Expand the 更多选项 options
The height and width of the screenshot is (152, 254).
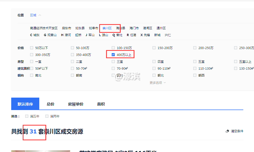(157, 82)
